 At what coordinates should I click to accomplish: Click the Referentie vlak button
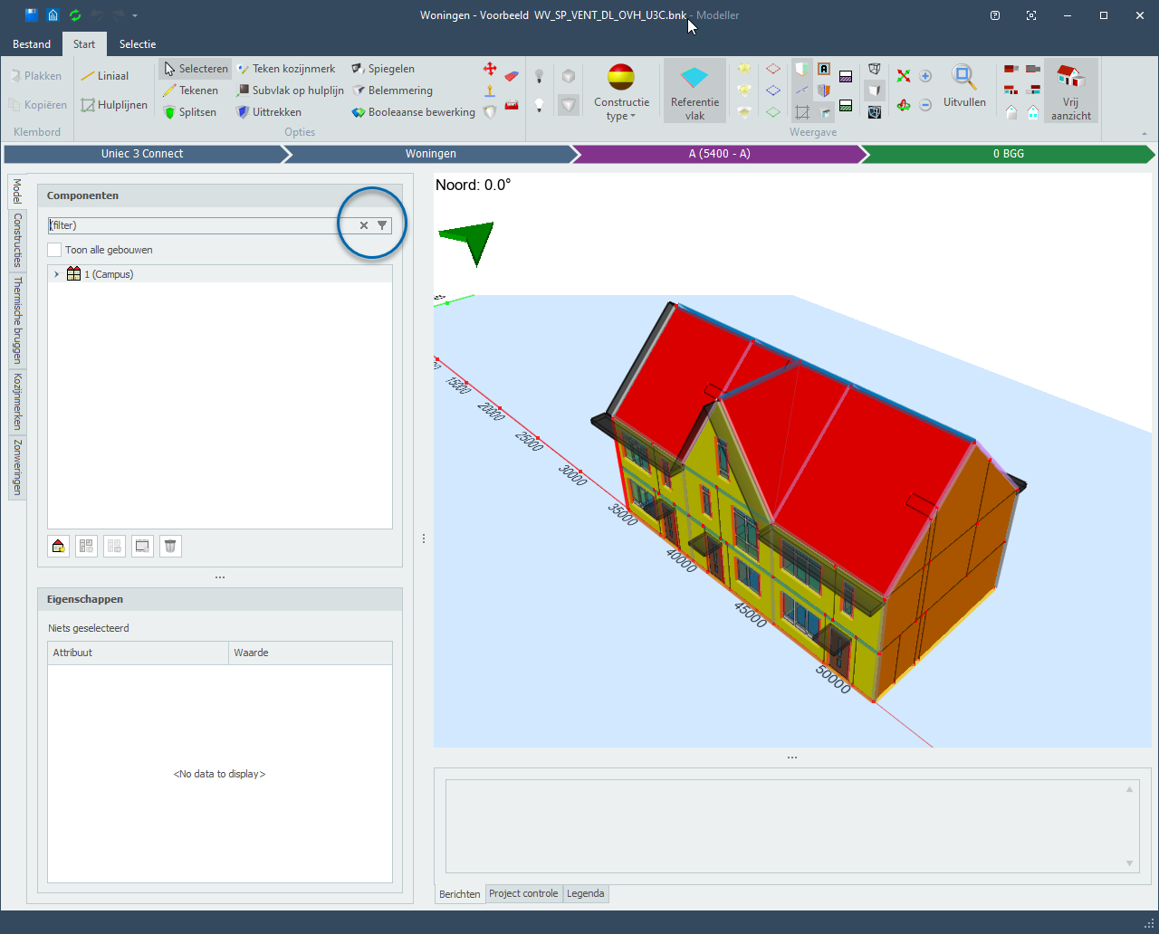pos(694,91)
